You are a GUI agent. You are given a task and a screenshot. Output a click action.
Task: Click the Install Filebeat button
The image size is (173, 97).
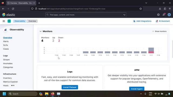click(x=70, y=87)
